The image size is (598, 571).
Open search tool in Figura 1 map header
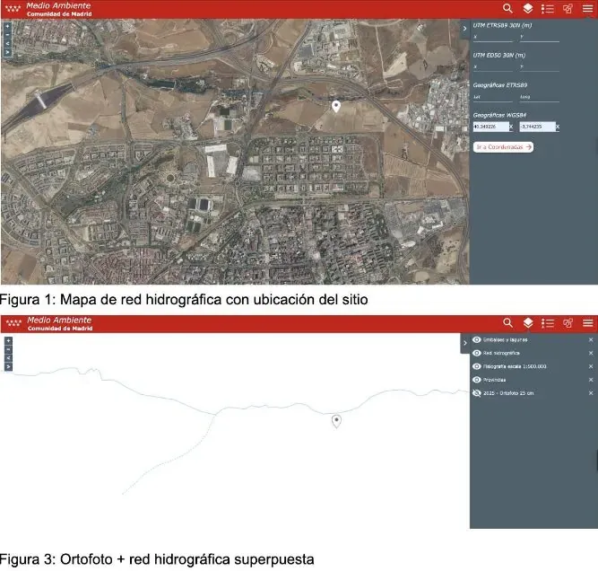click(x=507, y=8)
